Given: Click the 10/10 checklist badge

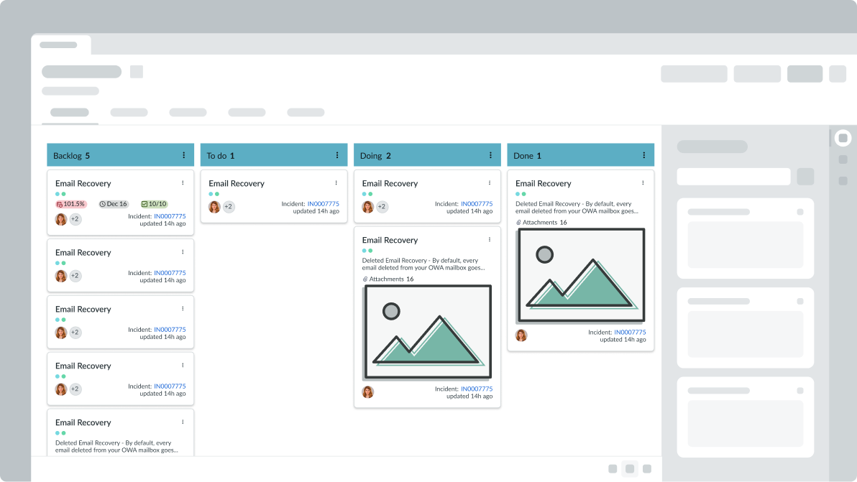Looking at the screenshot, I should tap(154, 204).
